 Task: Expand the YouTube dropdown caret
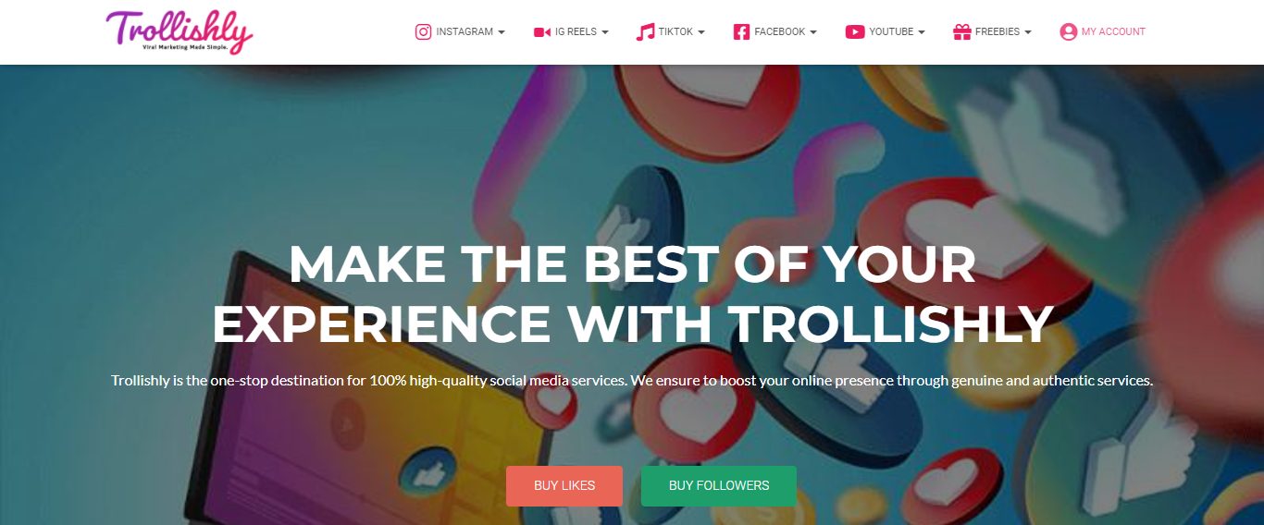coord(922,32)
